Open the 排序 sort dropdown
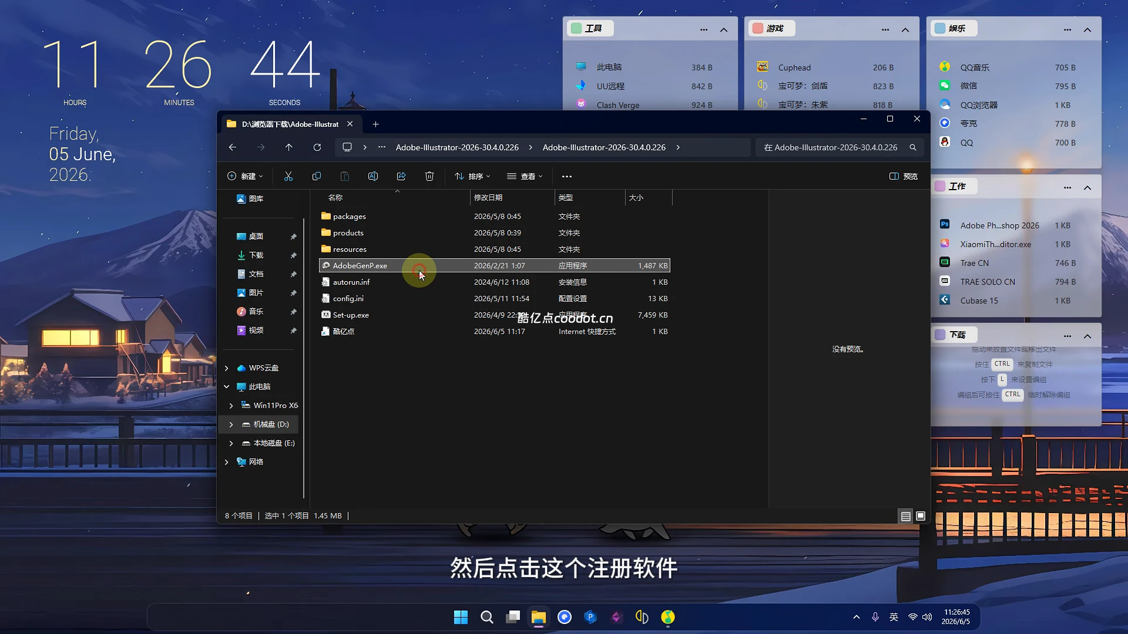Screen dimensions: 1128x634 tap(472, 176)
